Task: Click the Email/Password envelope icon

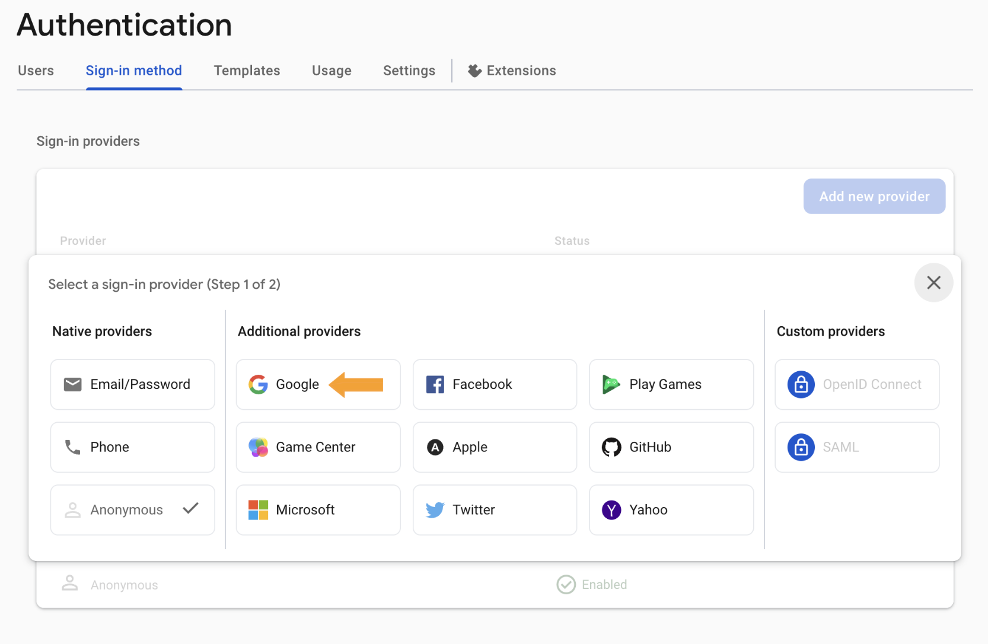Action: pos(72,384)
